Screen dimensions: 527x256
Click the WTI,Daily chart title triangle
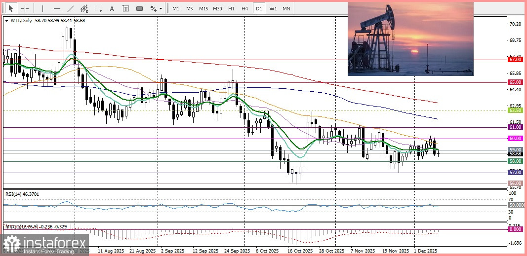pyautogui.click(x=7, y=20)
